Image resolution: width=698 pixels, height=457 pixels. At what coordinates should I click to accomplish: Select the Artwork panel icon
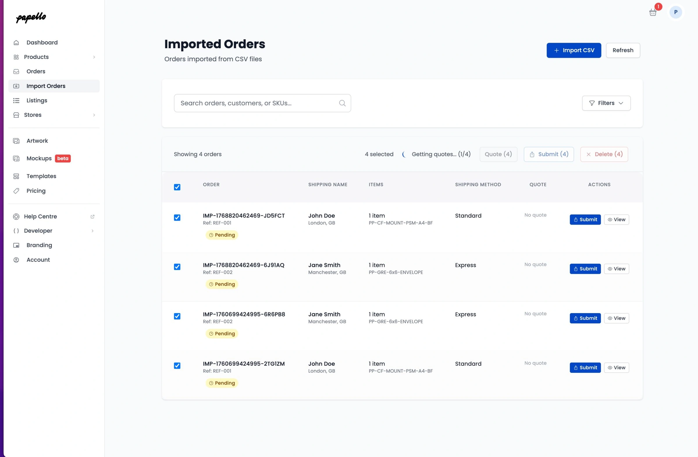coord(16,141)
